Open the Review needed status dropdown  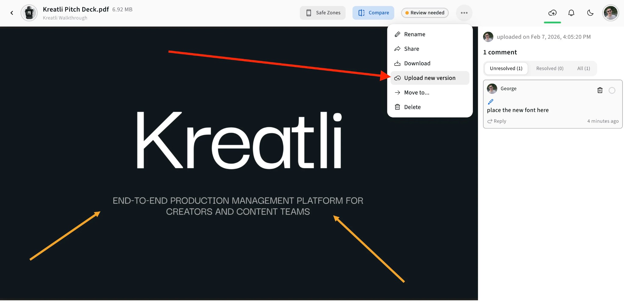tap(425, 13)
